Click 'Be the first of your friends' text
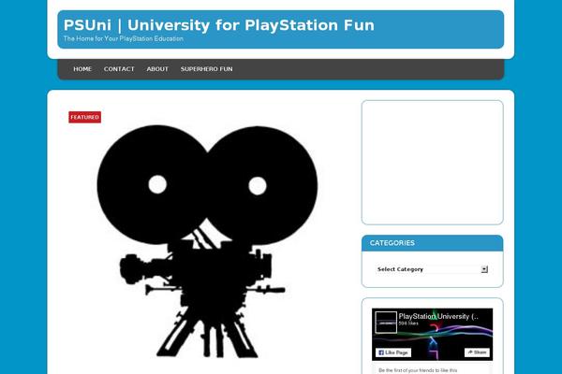Screen dimensions: 562x374 pos(418,370)
